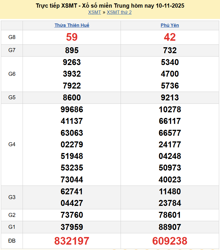Image resolution: width=220 pixels, height=250 pixels.
Task: Select the G7 number 732
Action: pos(170,50)
